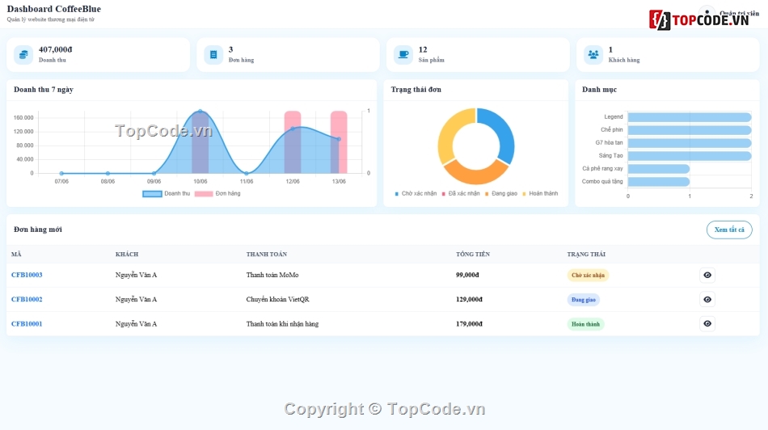
Task: Click the MÃ column header
Action: 16,254
